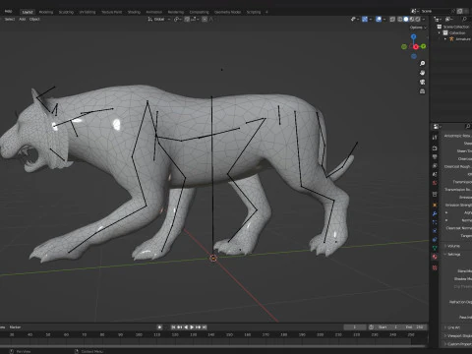Screen dimensions: 472x354
Task: Switch to the Animation workspace tab
Action: (154, 12)
